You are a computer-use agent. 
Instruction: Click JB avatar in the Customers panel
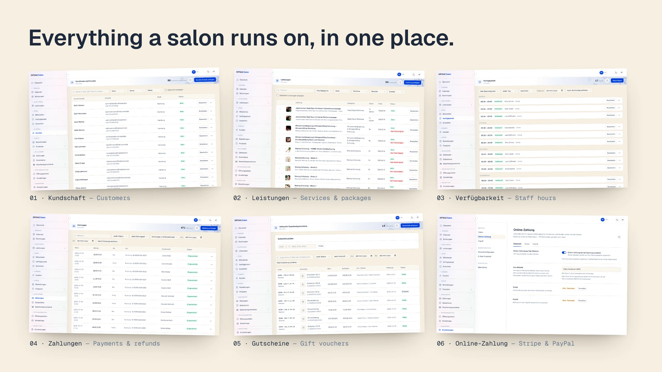(x=214, y=72)
